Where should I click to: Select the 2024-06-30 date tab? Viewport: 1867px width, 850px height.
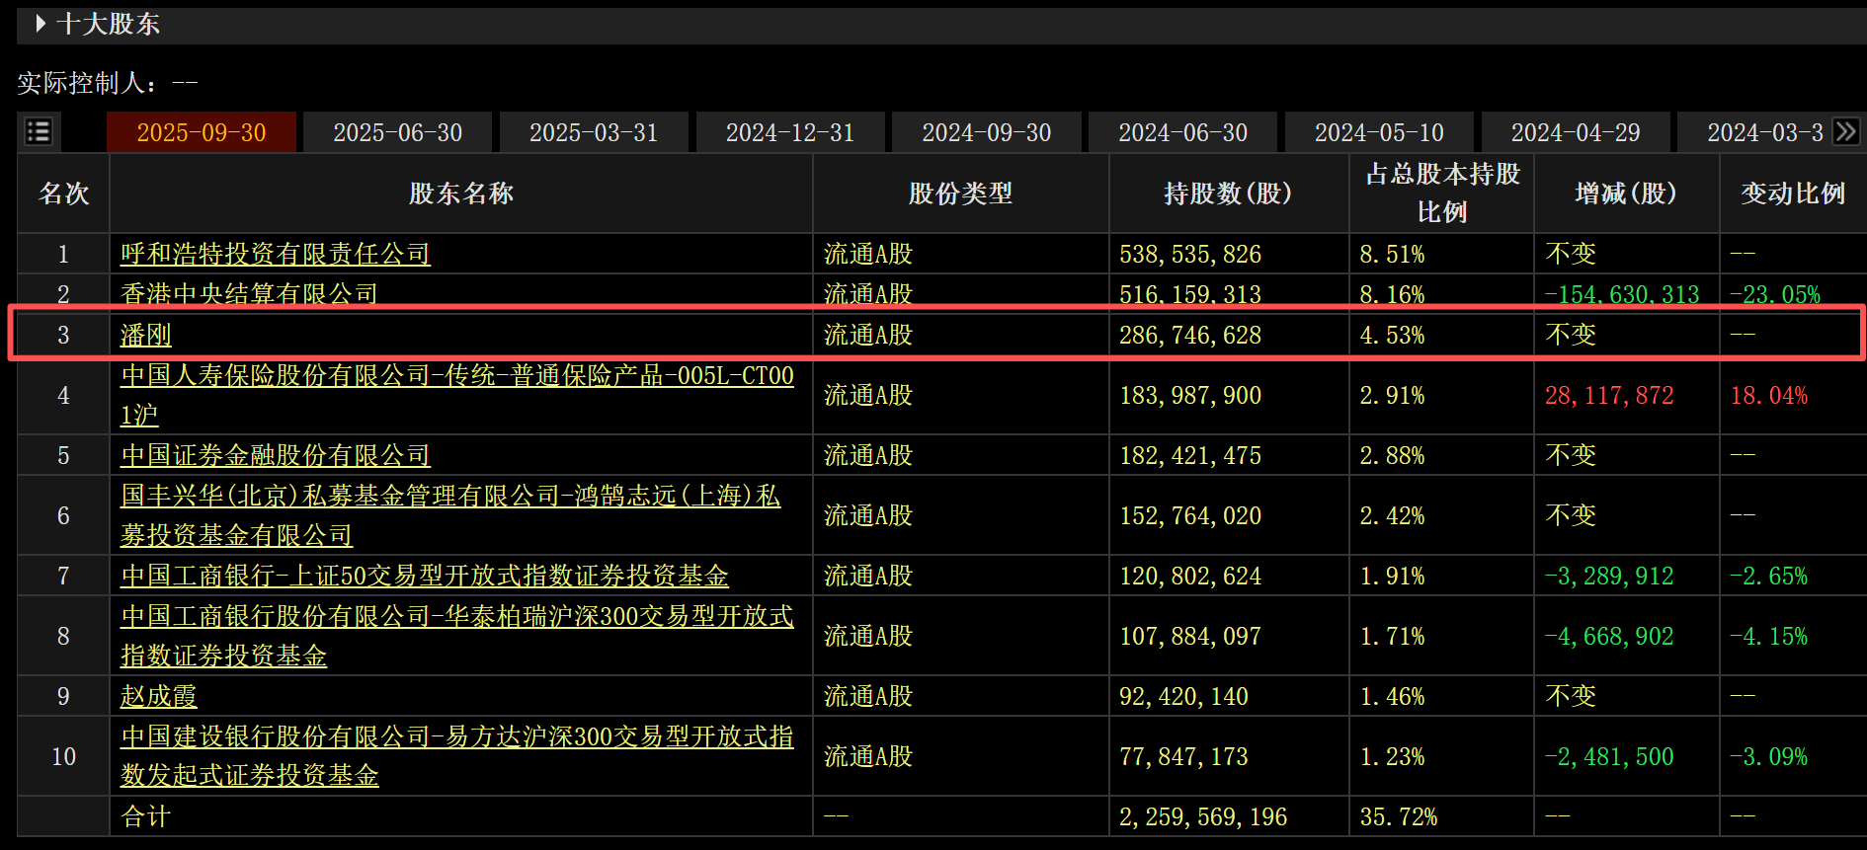pyautogui.click(x=1182, y=132)
